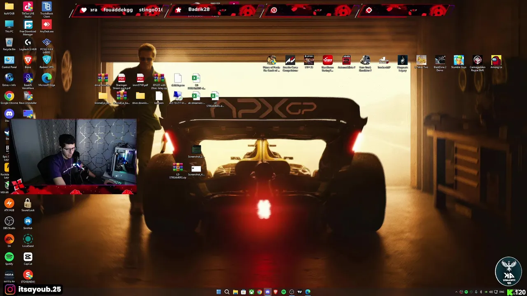Open the Recycle Bin

coord(9,44)
